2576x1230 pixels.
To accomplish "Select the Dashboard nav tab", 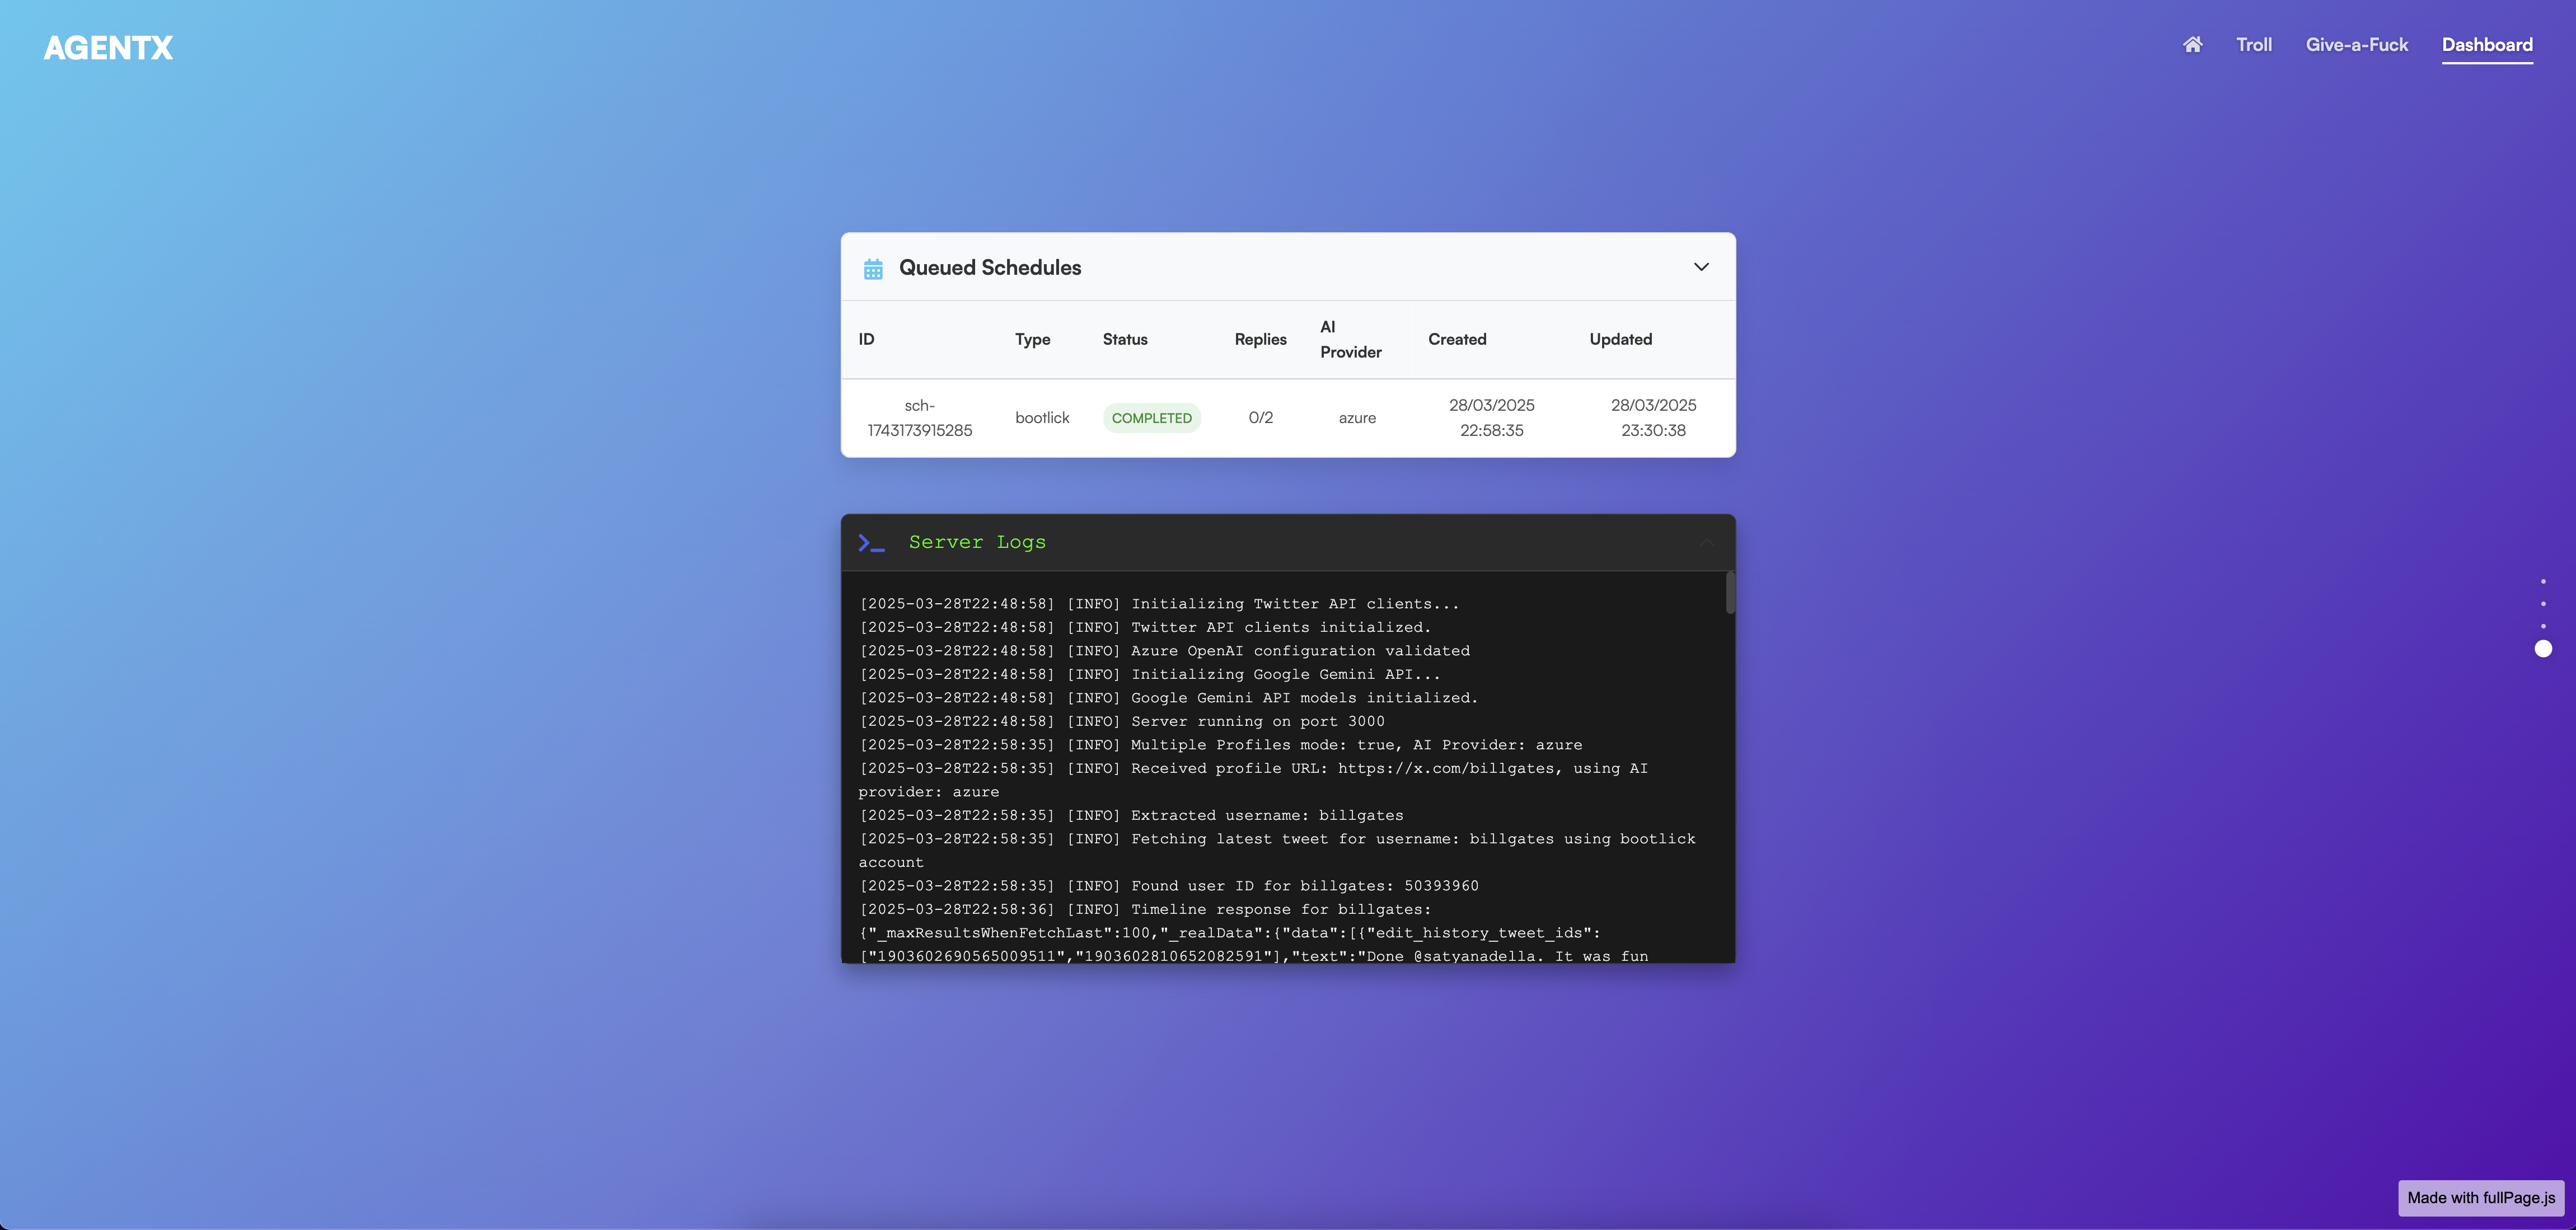I will tap(2486, 45).
